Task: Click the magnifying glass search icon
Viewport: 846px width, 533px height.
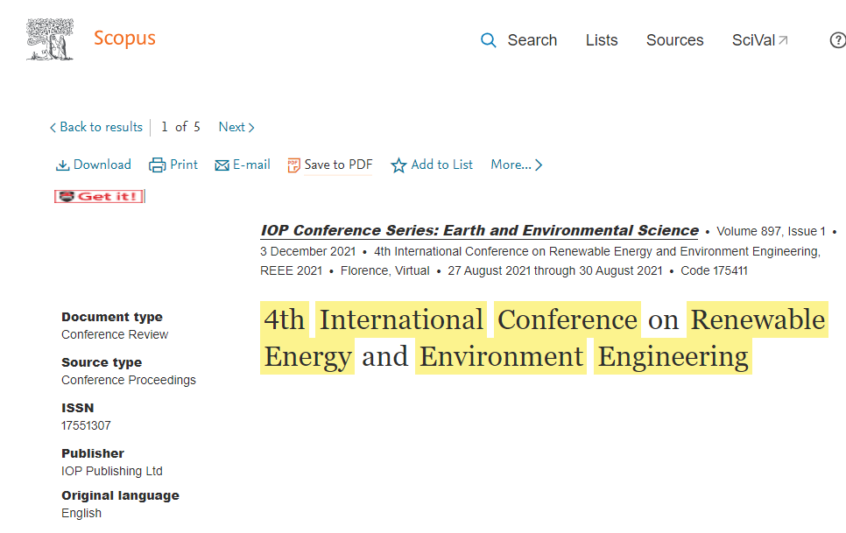Action: click(489, 40)
